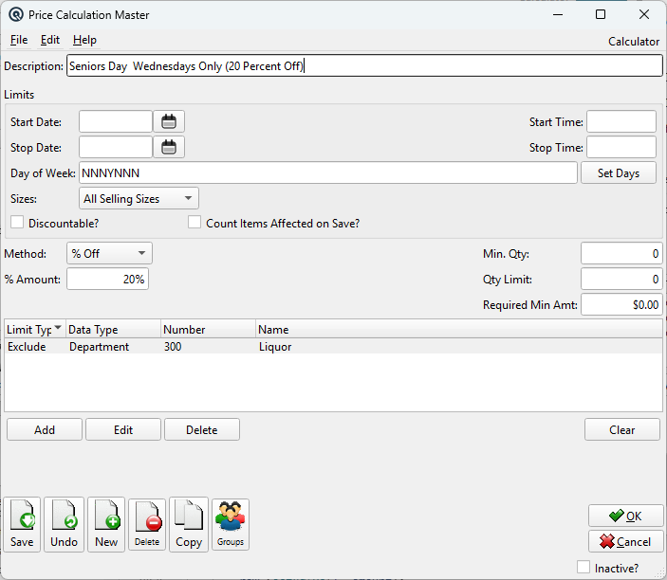Enable Count Items Affected on Save
The height and width of the screenshot is (580, 667).
195,222
